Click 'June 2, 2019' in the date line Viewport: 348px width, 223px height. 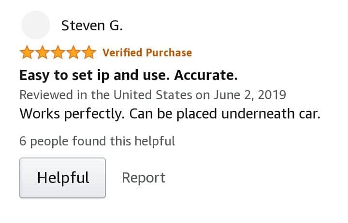[x=250, y=95]
